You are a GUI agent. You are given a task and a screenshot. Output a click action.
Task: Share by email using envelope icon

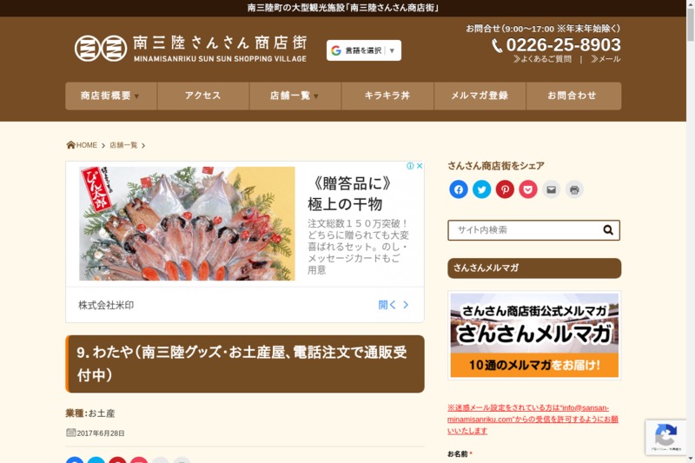click(x=551, y=189)
